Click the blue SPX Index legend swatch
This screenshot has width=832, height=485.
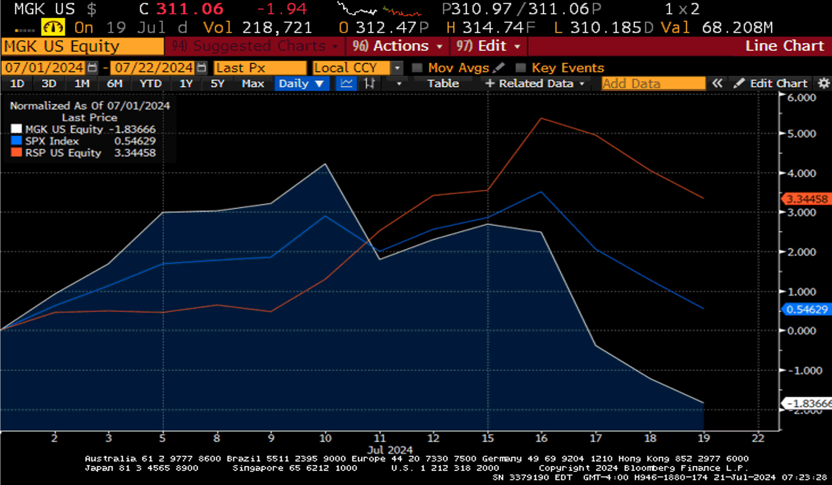pos(17,141)
